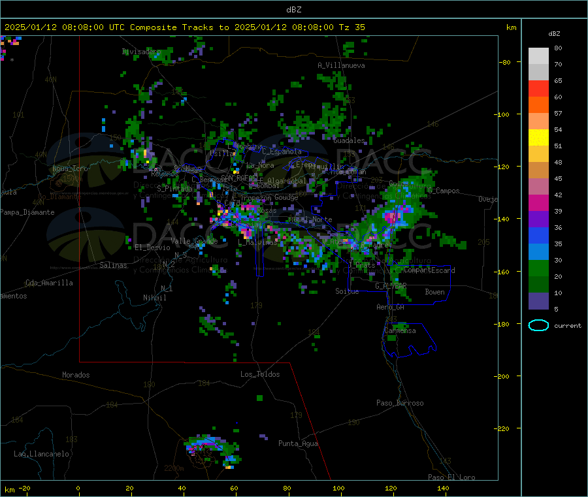Image resolution: width=588 pixels, height=497 pixels.
Task: Select the 'S_Pintada' map label
Action: 174,189
